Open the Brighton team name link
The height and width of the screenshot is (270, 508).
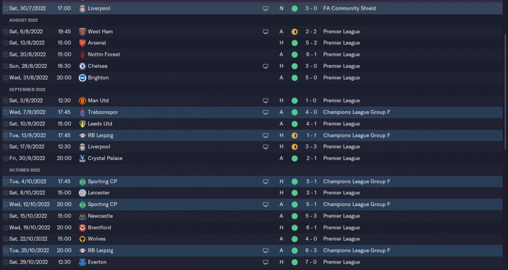[98, 78]
